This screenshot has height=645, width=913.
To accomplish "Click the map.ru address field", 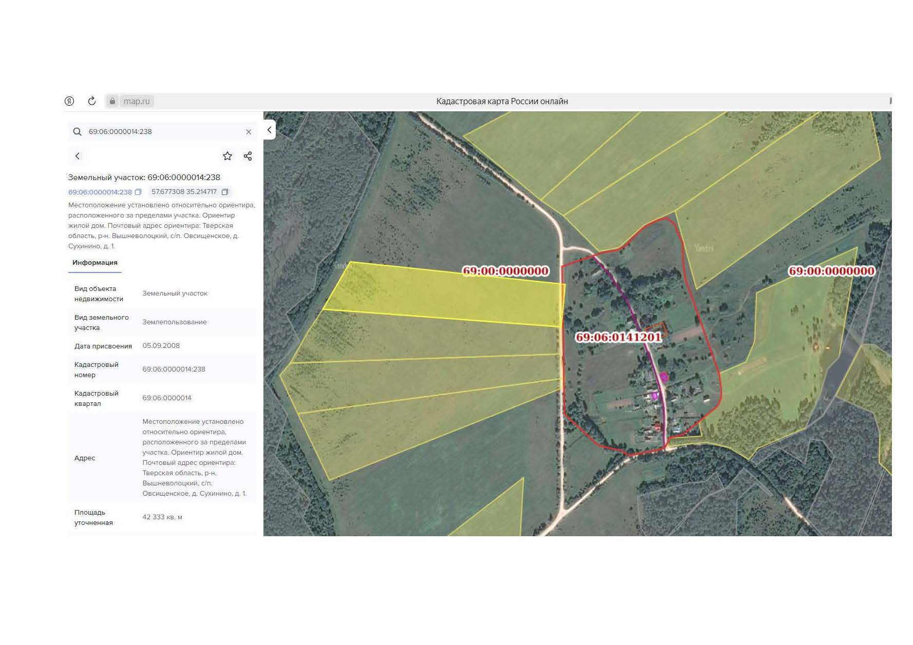I will tap(137, 101).
